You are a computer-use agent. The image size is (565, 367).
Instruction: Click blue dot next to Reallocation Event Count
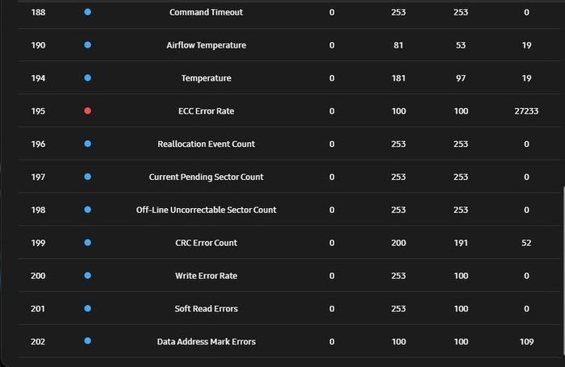pos(87,144)
